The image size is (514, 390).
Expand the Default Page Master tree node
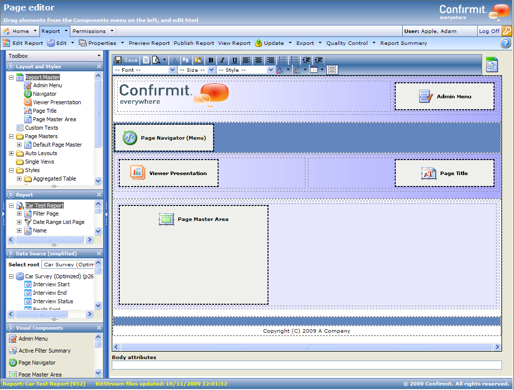(19, 145)
